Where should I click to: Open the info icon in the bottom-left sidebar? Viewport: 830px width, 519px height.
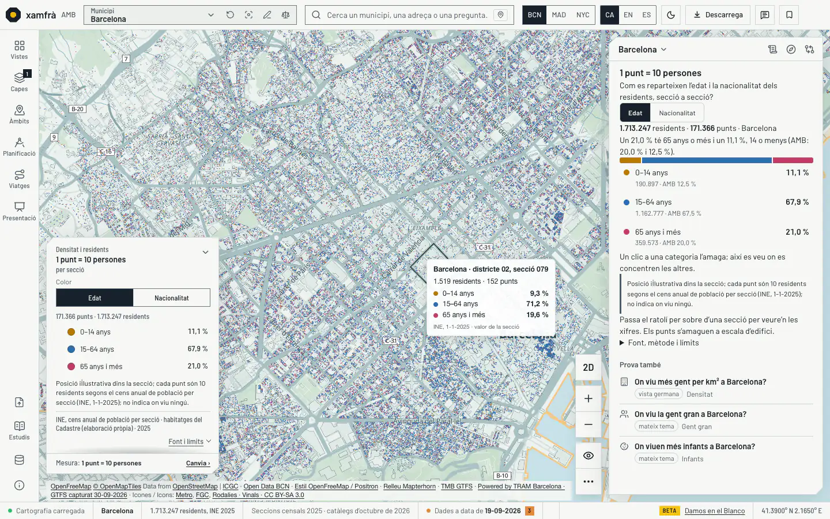19,485
